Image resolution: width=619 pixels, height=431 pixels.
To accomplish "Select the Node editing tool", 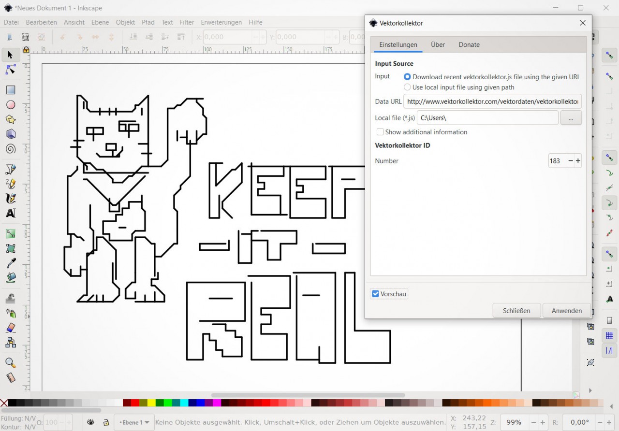I will (10, 70).
